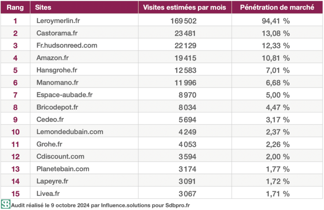Open the Manomano.fr entry
324x210 pixels.
point(57,82)
